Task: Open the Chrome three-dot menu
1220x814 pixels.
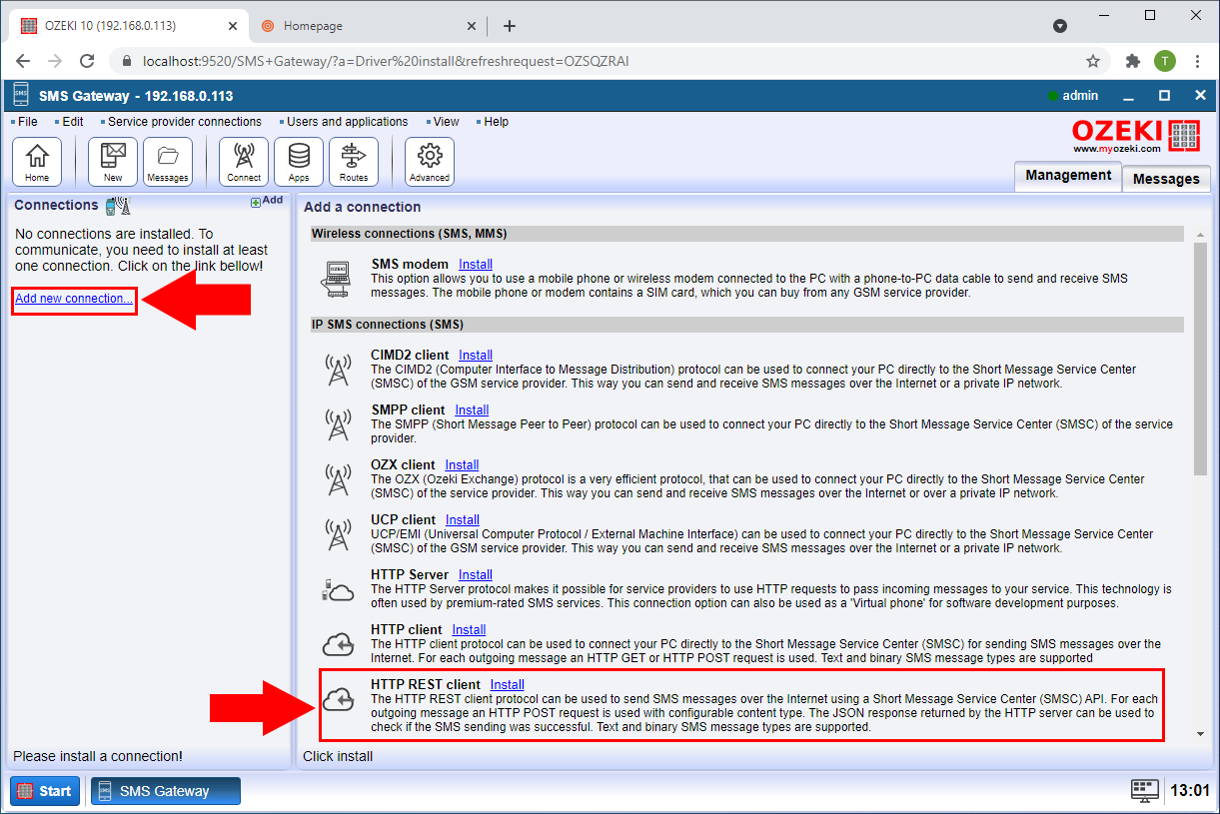Action: coord(1196,61)
